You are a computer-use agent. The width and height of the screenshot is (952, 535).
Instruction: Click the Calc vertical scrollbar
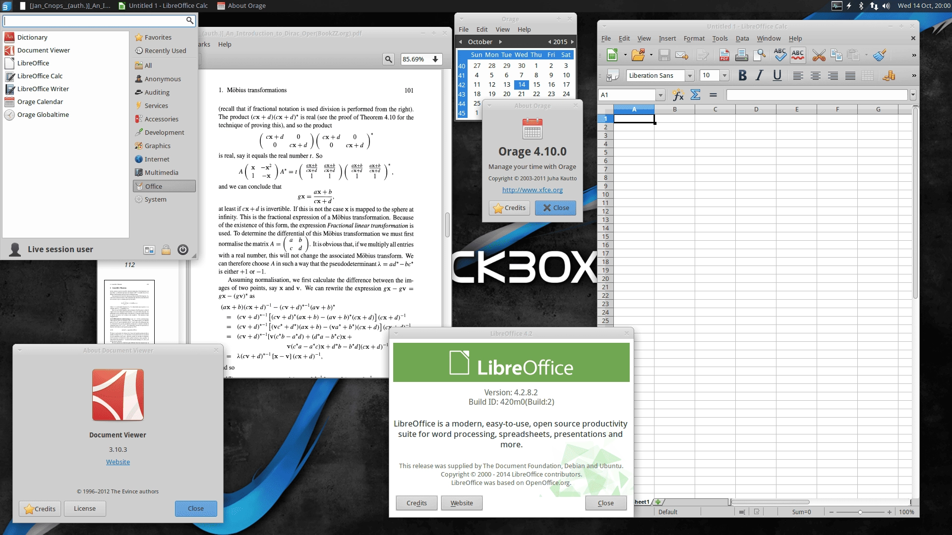click(x=915, y=203)
